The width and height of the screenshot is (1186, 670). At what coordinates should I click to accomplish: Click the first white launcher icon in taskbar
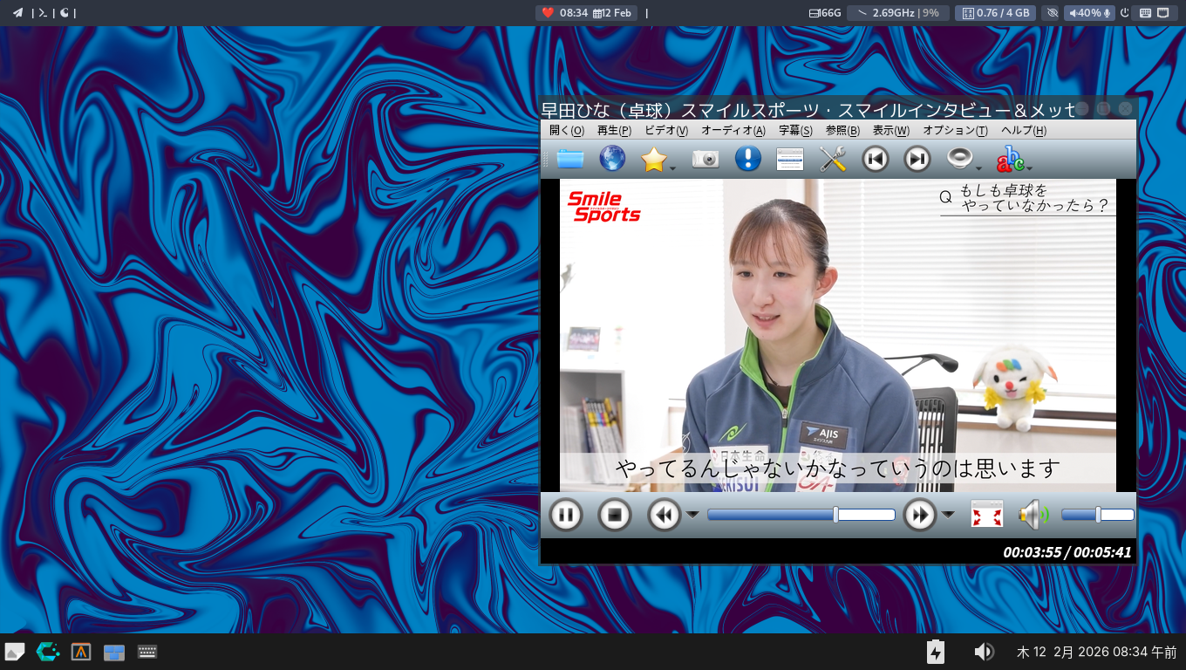(15, 652)
